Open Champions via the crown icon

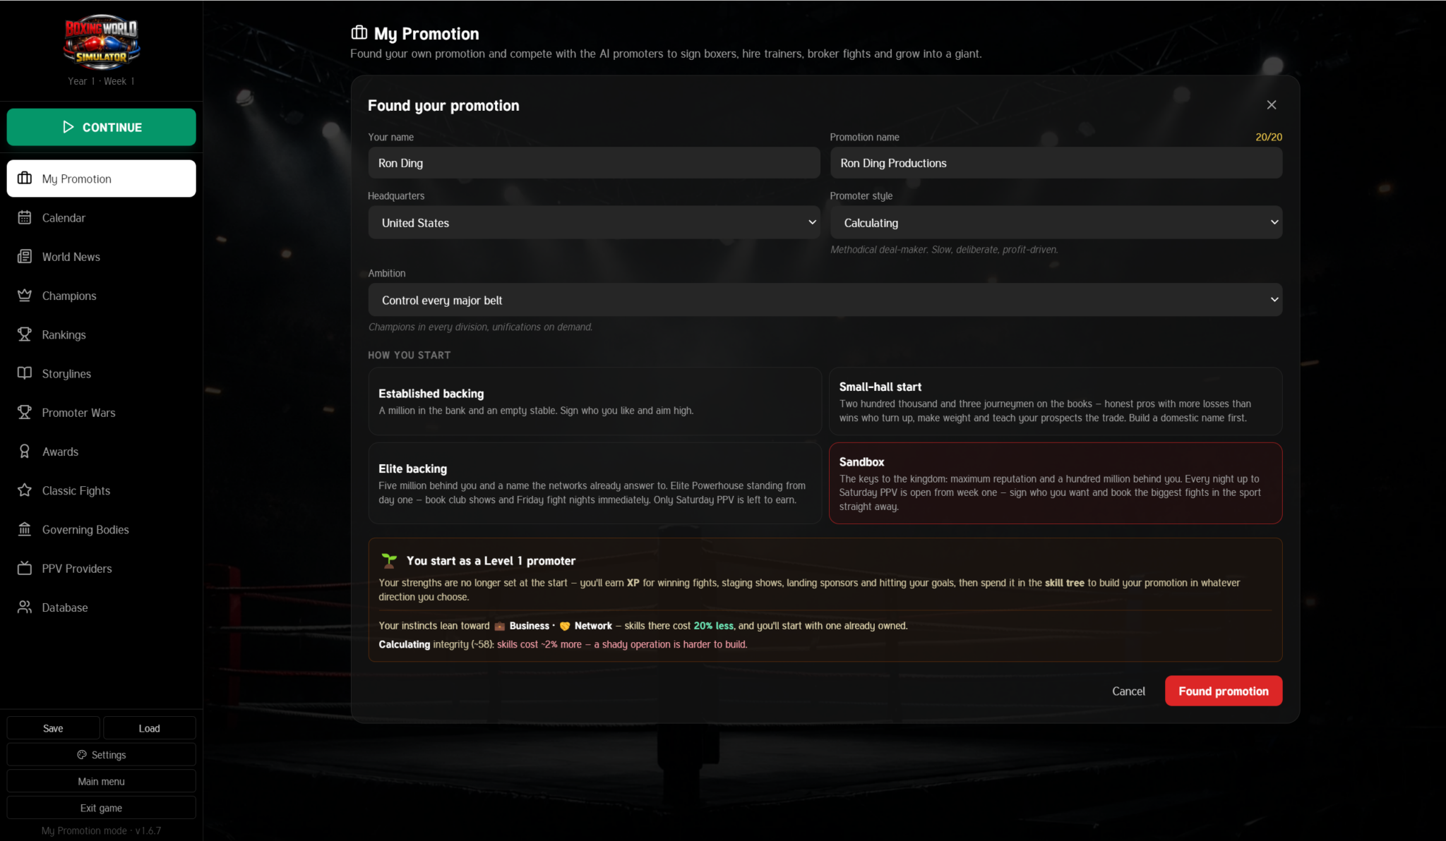[25, 296]
